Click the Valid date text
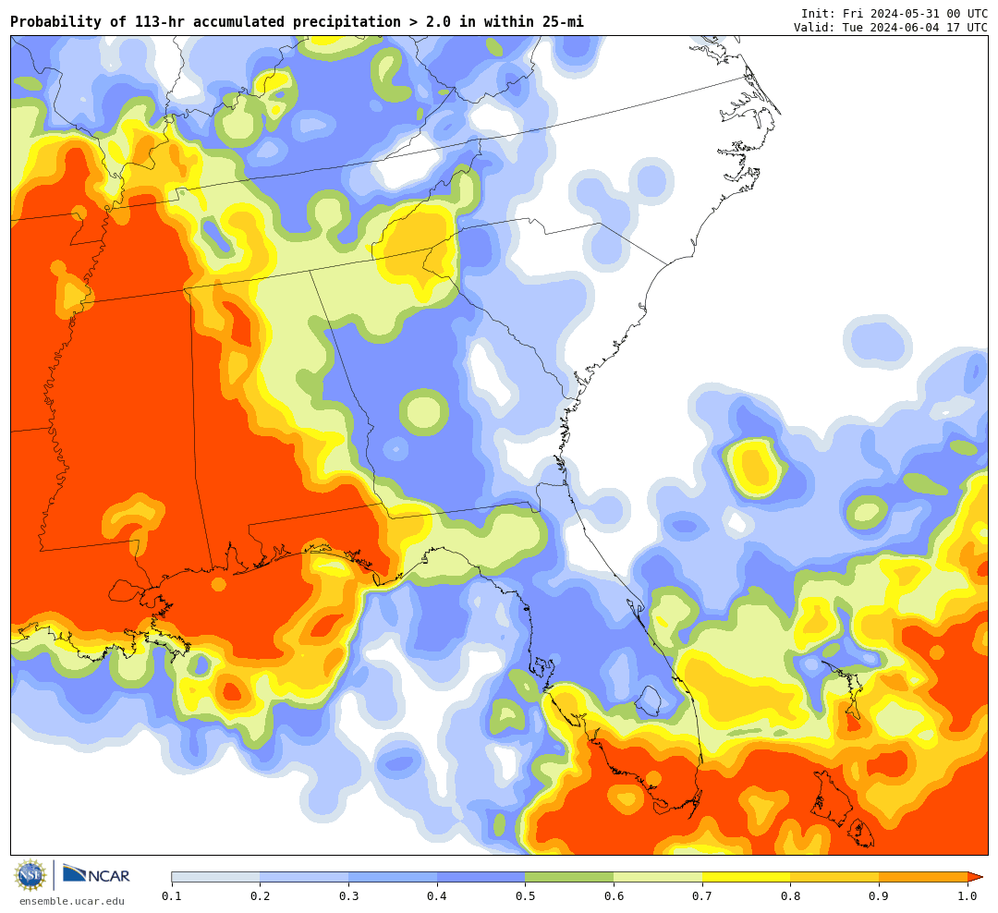The height and width of the screenshot is (913, 998). (891, 28)
